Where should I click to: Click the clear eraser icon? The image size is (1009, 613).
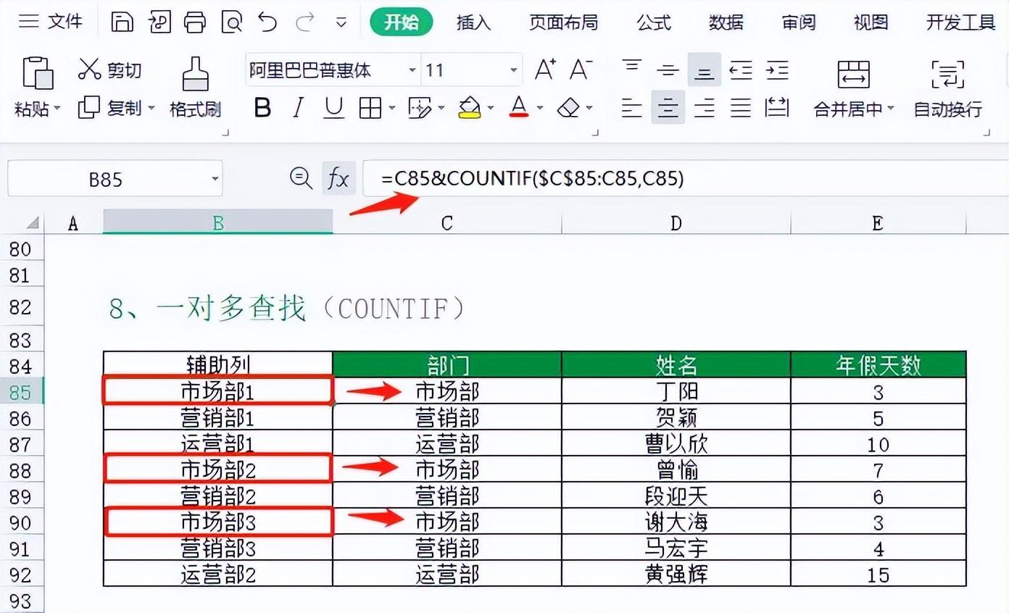569,109
